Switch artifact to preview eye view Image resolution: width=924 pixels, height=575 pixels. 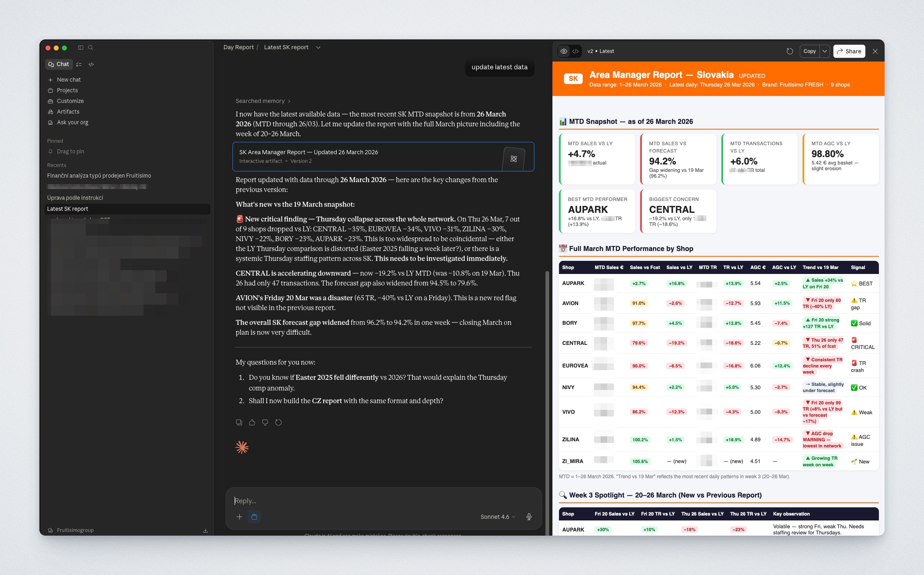pyautogui.click(x=564, y=51)
